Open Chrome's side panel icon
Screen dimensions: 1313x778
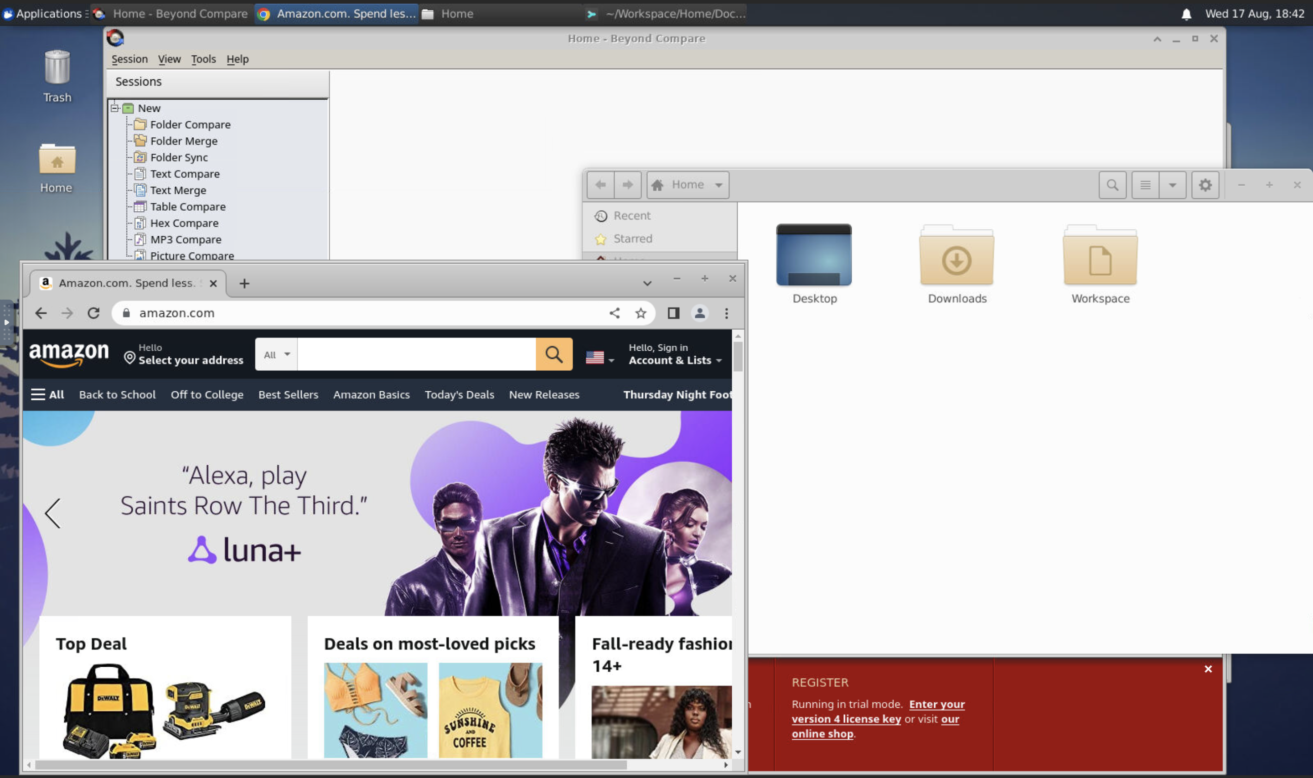673,313
